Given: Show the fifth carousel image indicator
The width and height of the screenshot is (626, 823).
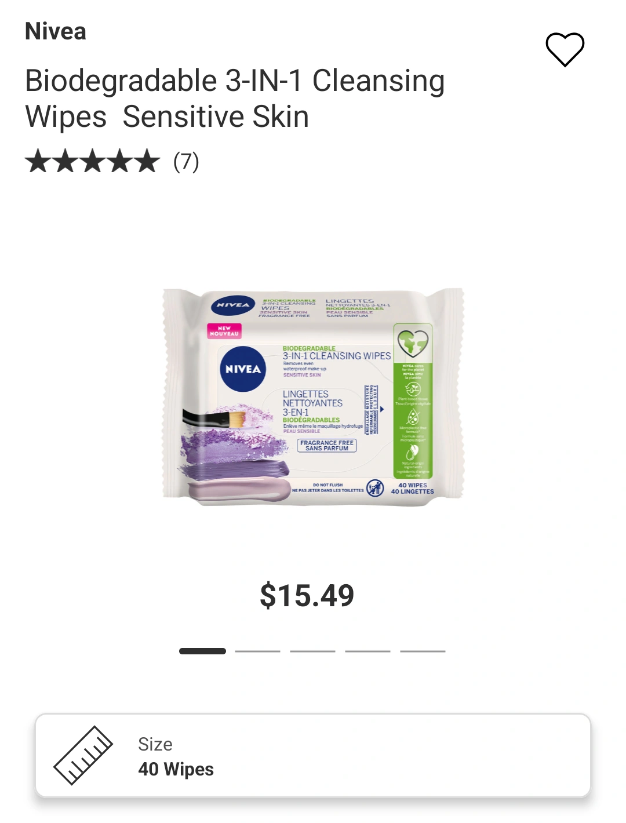Looking at the screenshot, I should [x=423, y=651].
